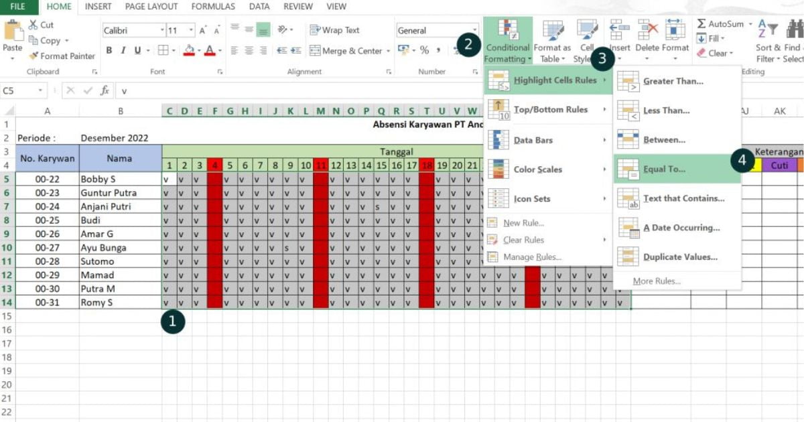This screenshot has height=422, width=804.
Task: Apply Percent Style with % icon
Action: [x=424, y=50]
